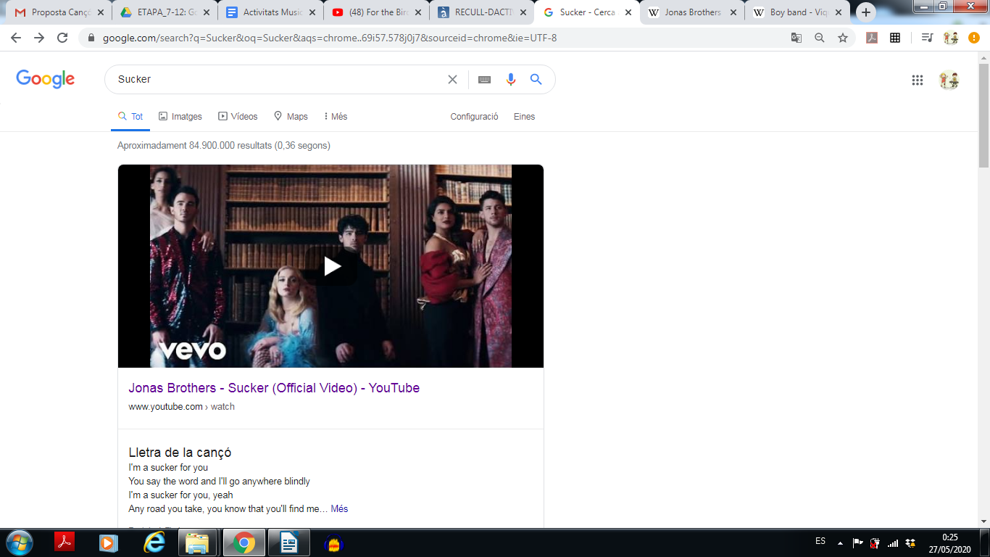This screenshot has width=990, height=557.
Task: Close the Boy band Viquipèdia tab
Action: tap(839, 12)
